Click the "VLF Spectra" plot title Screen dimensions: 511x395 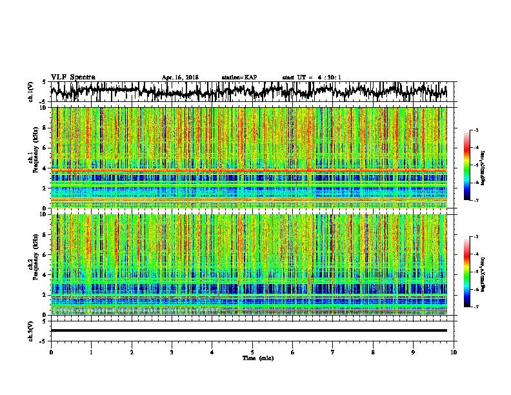(x=73, y=77)
